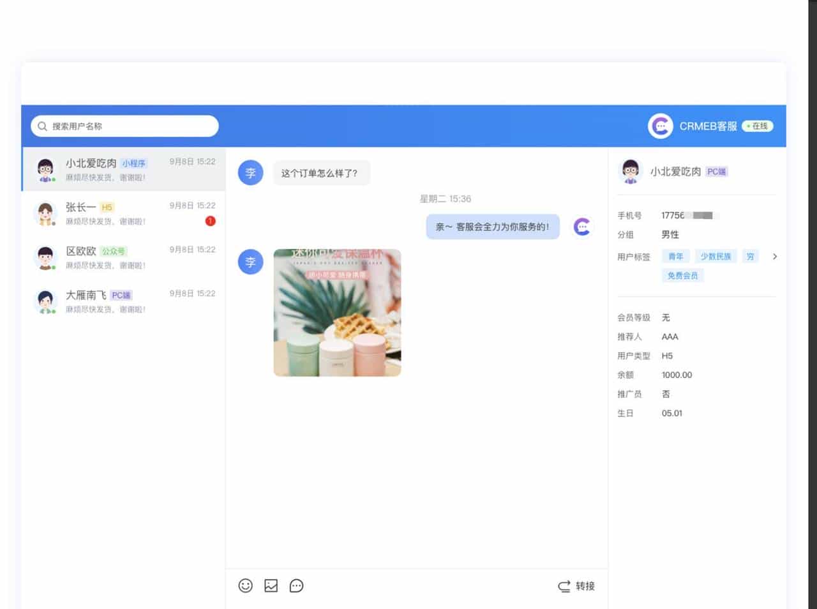Click the search magnifier icon
817x609 pixels.
click(42, 126)
